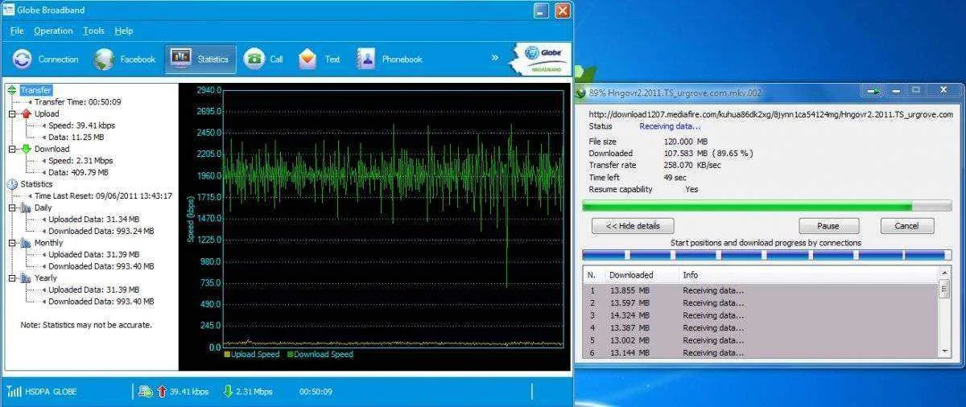Open the Help menu
The height and width of the screenshot is (407, 966).
123,31
